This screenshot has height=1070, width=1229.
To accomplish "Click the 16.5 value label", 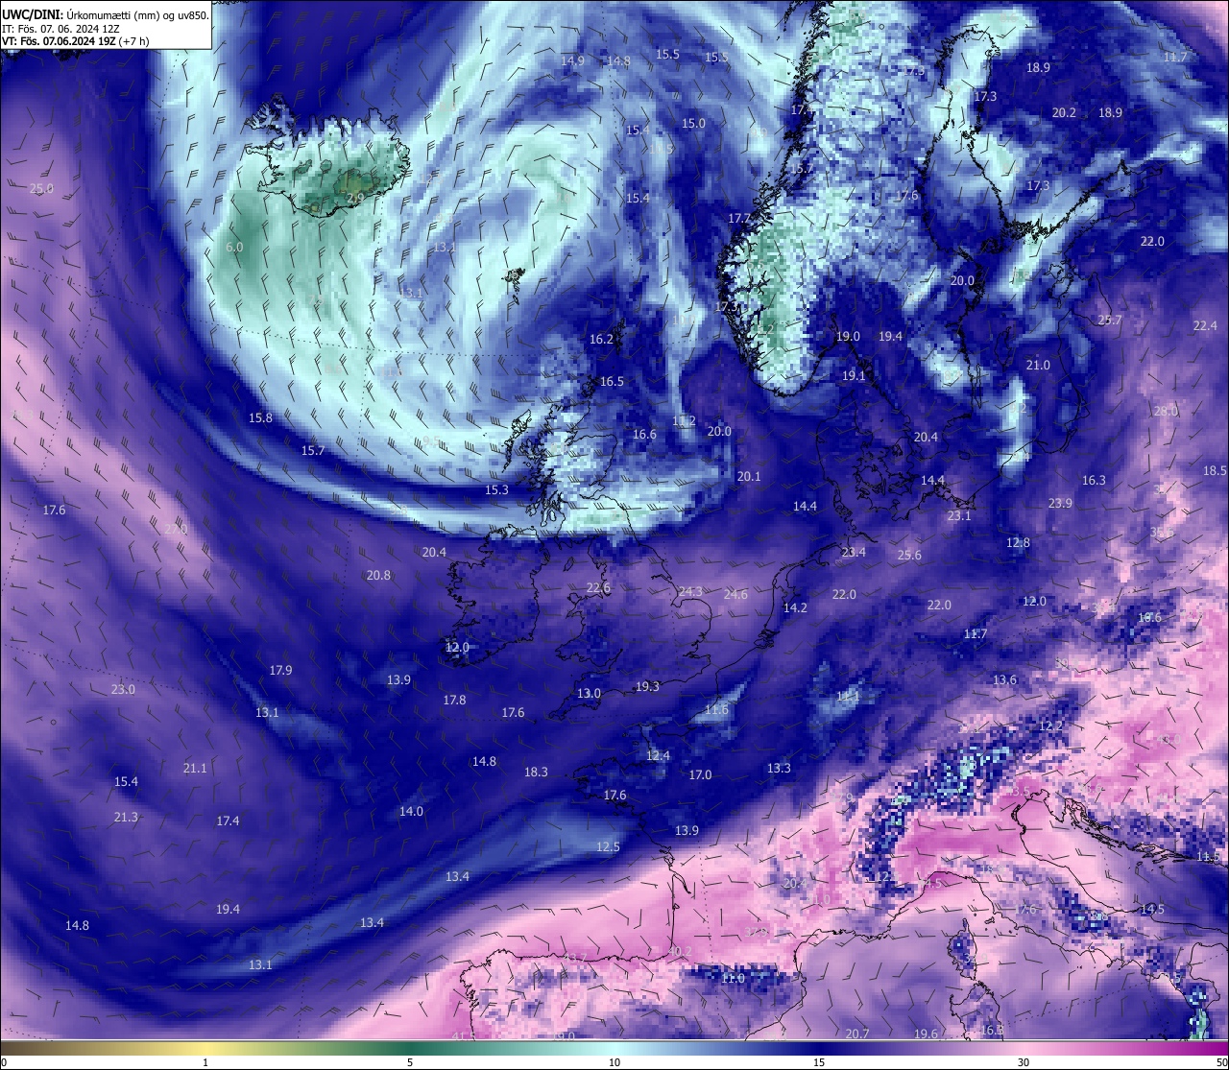I will click(612, 381).
